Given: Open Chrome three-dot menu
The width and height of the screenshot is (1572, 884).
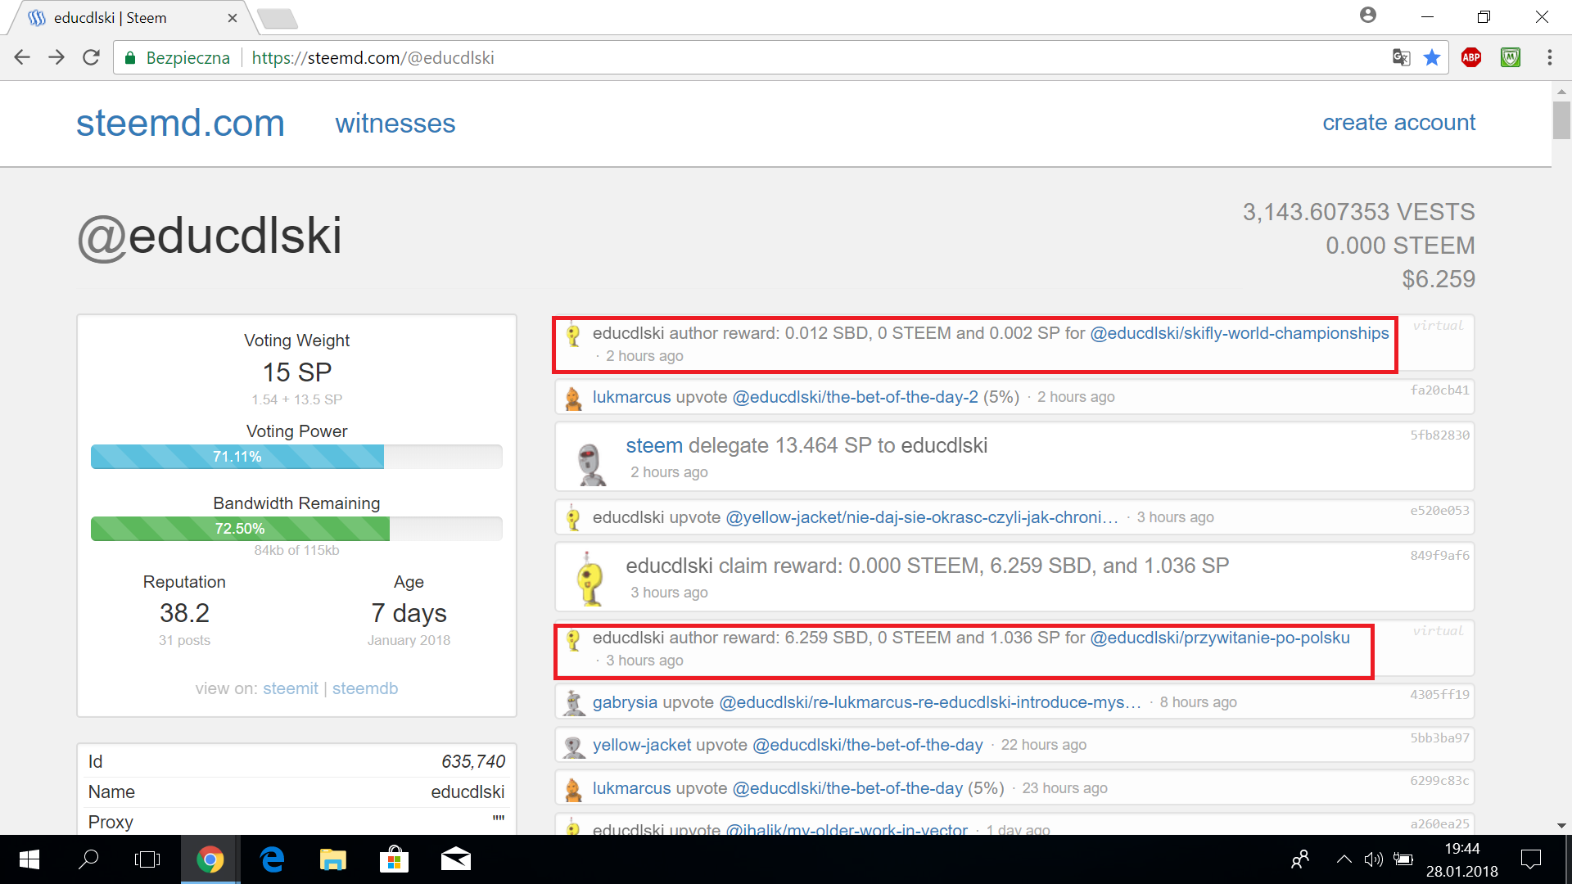Looking at the screenshot, I should [1549, 57].
